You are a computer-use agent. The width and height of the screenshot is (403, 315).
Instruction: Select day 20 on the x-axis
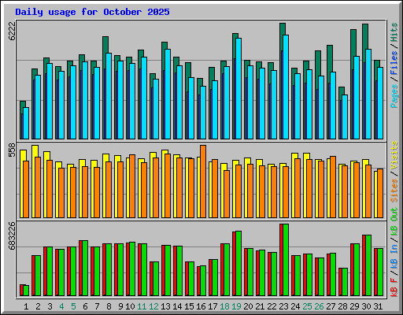pos(248,306)
